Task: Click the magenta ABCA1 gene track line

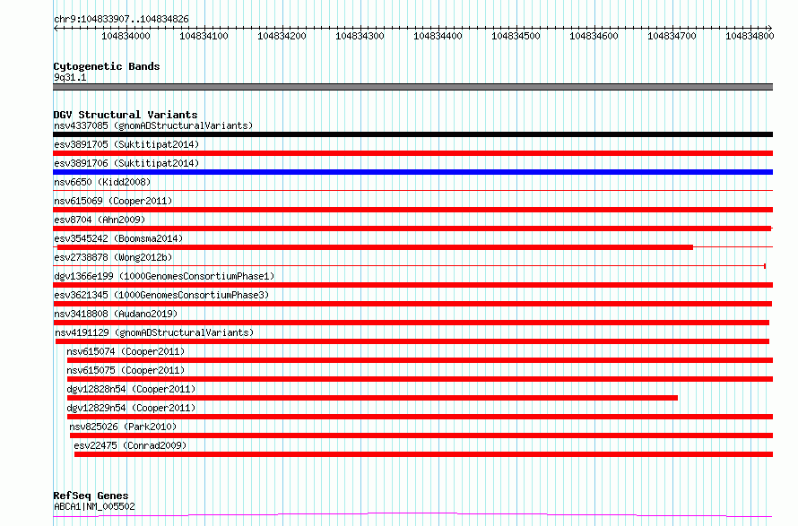Action: coord(412,515)
